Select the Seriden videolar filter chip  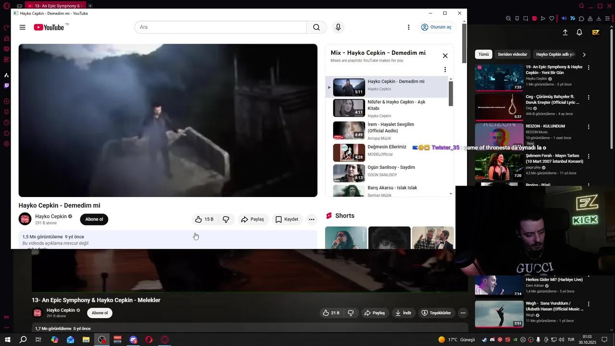coord(513,54)
